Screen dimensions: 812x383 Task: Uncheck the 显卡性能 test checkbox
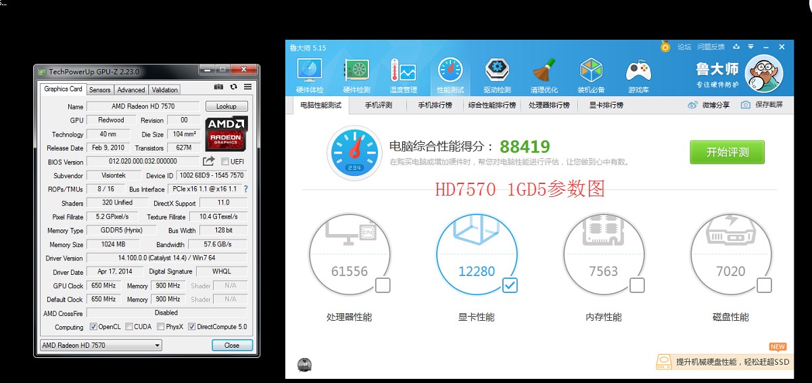tap(510, 286)
